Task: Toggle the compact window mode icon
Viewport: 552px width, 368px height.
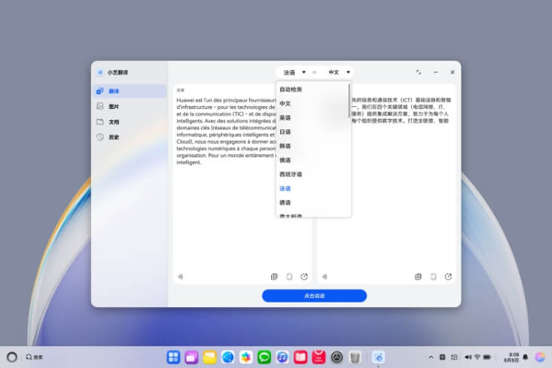Action: pyautogui.click(x=419, y=72)
